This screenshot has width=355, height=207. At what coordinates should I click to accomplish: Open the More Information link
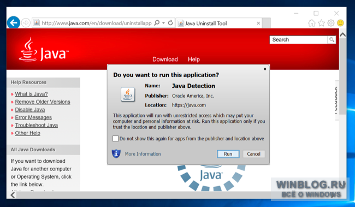point(143,154)
